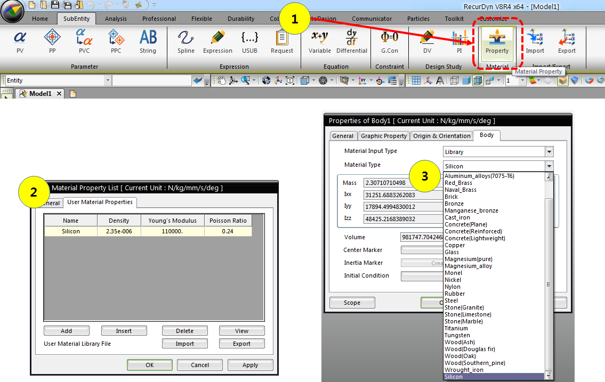
Task: Open the Analysis ribbon tab
Action: click(x=116, y=19)
